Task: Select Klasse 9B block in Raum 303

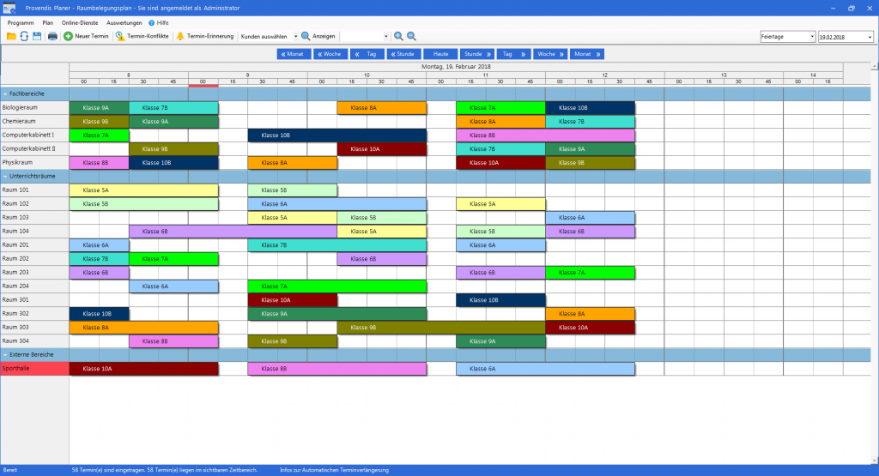Action: click(x=441, y=327)
